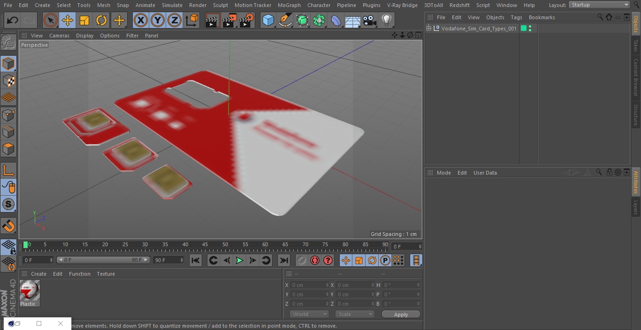The width and height of the screenshot is (641, 330).
Task: Open the Redshift menu
Action: click(x=459, y=5)
